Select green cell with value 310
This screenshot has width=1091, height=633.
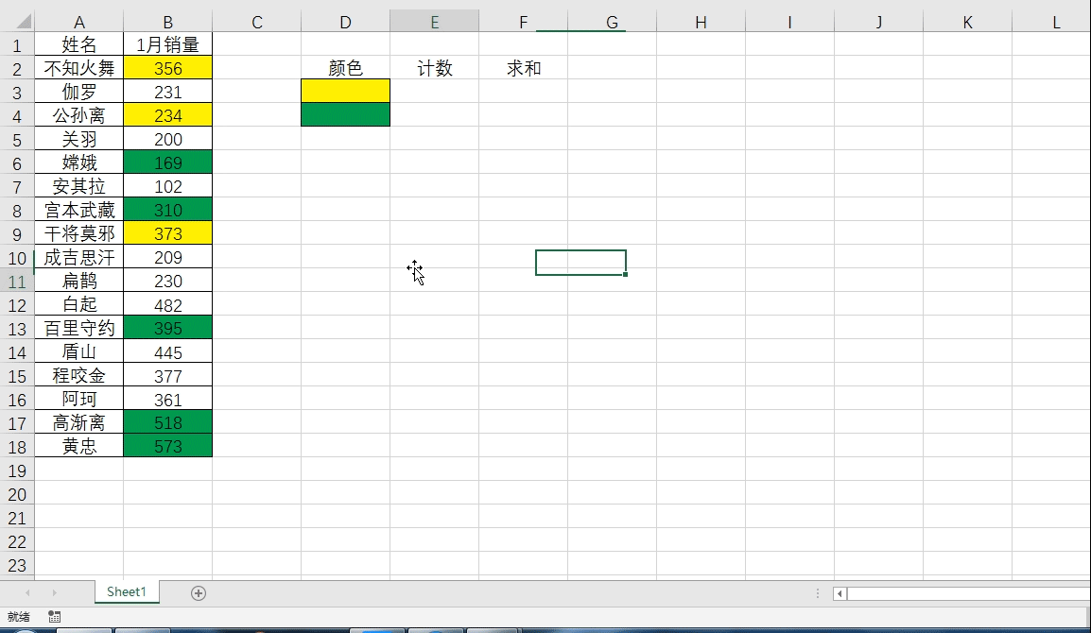pyautogui.click(x=167, y=210)
